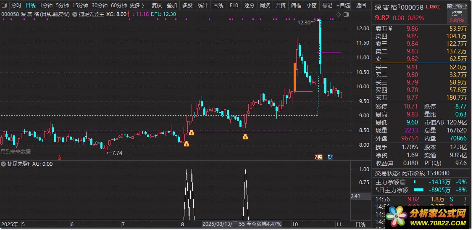Select the 5分钟 period tab
The height and width of the screenshot is (230, 473).
(x=62, y=5)
